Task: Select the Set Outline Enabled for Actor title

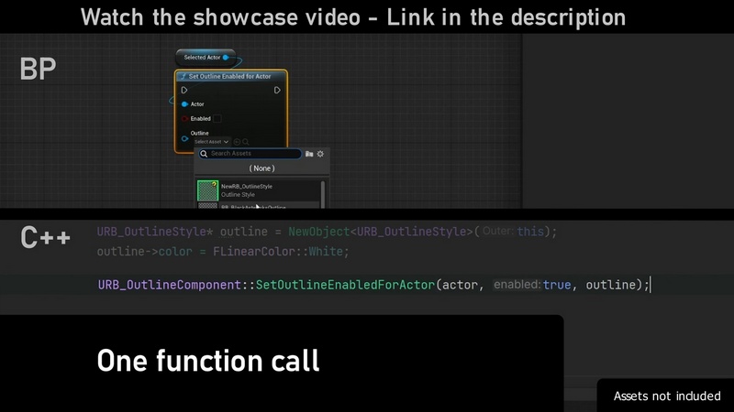Action: click(x=229, y=77)
